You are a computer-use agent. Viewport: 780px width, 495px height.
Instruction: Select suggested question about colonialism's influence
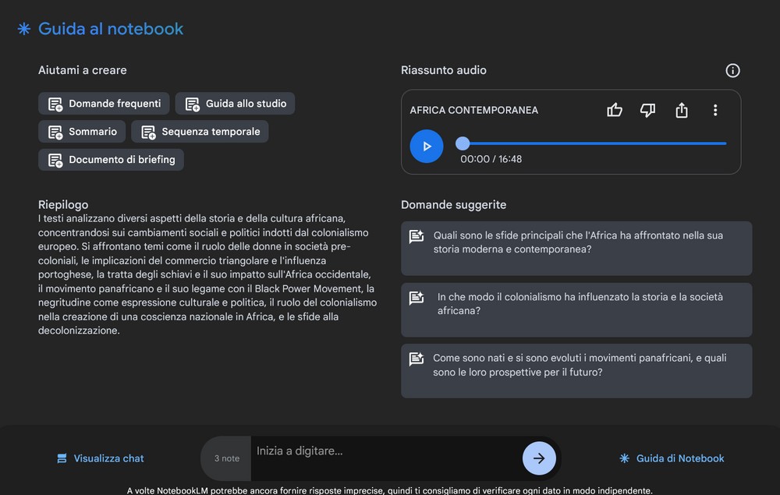click(576, 304)
